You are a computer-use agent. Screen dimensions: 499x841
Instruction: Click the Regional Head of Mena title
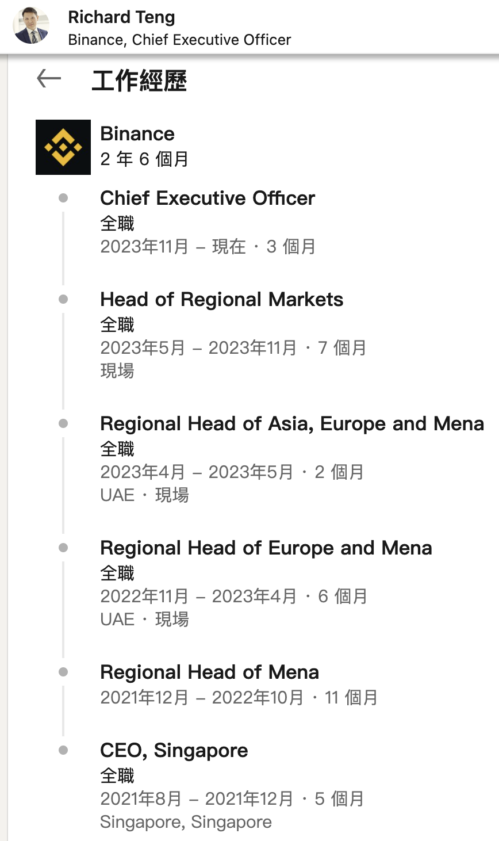209,672
